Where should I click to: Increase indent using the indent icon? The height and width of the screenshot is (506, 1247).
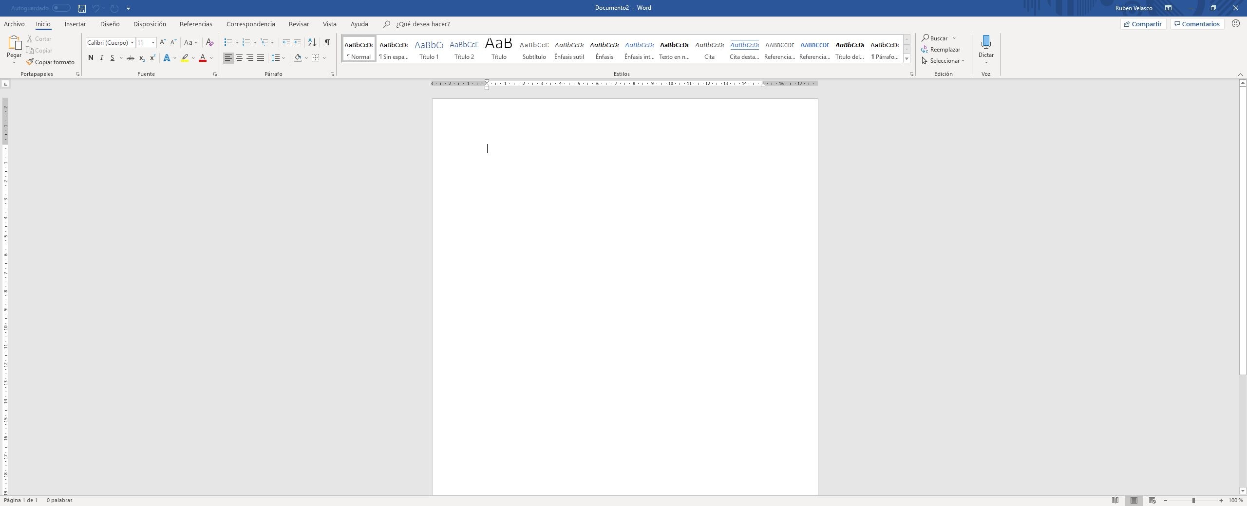point(297,42)
